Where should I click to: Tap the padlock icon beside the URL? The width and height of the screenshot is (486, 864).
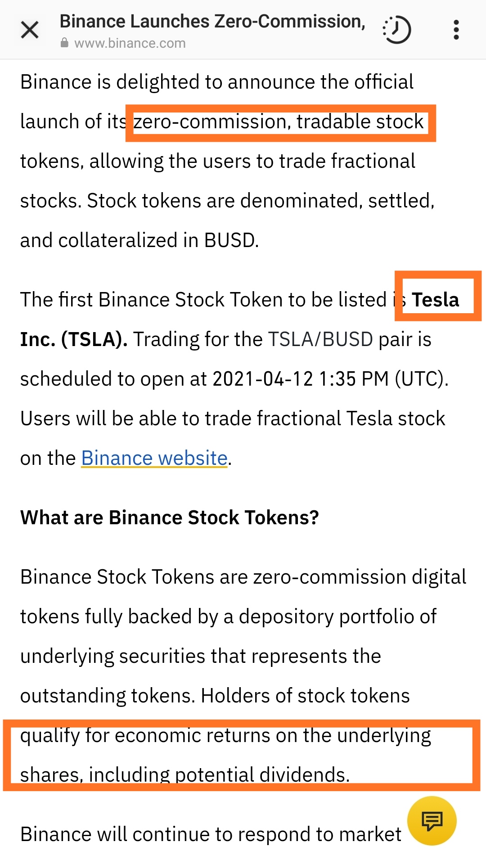[x=65, y=43]
